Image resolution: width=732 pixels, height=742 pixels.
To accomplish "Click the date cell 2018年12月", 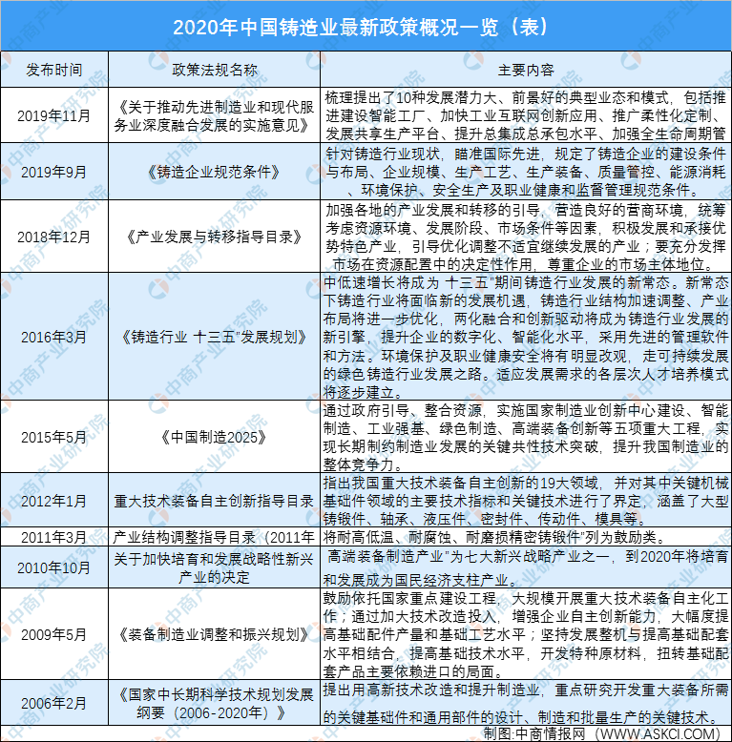I will (54, 237).
